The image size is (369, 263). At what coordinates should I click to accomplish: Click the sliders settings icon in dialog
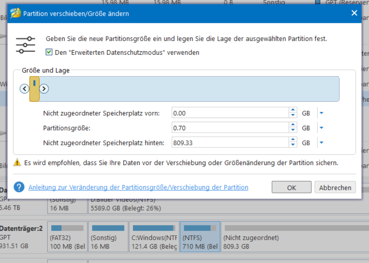coord(26,45)
